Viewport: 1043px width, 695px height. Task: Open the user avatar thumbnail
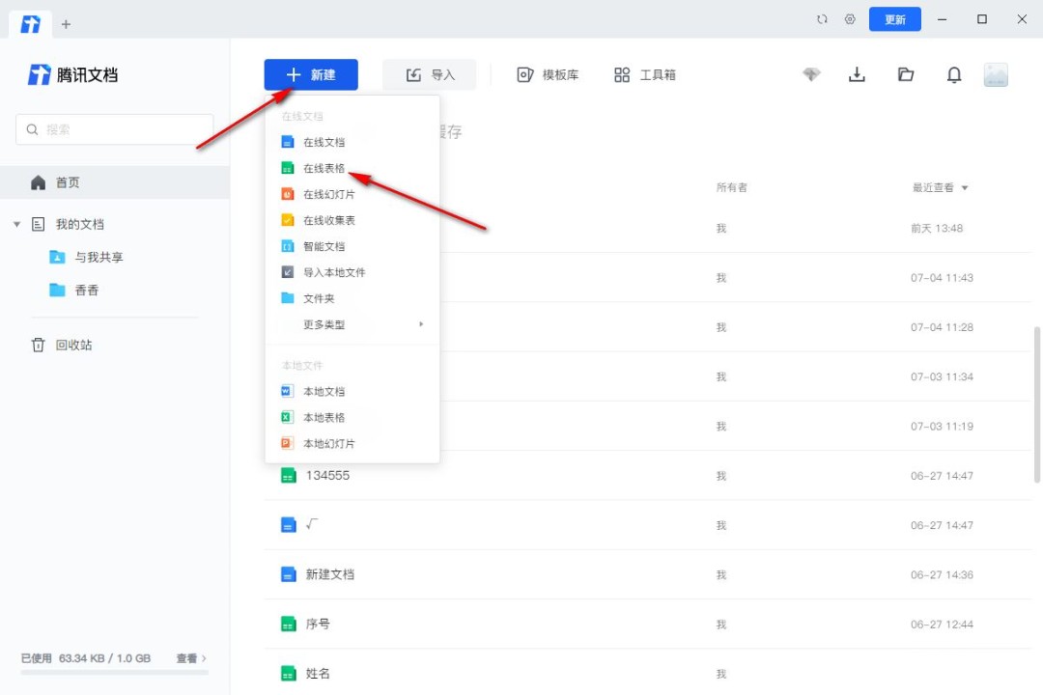[x=996, y=75]
